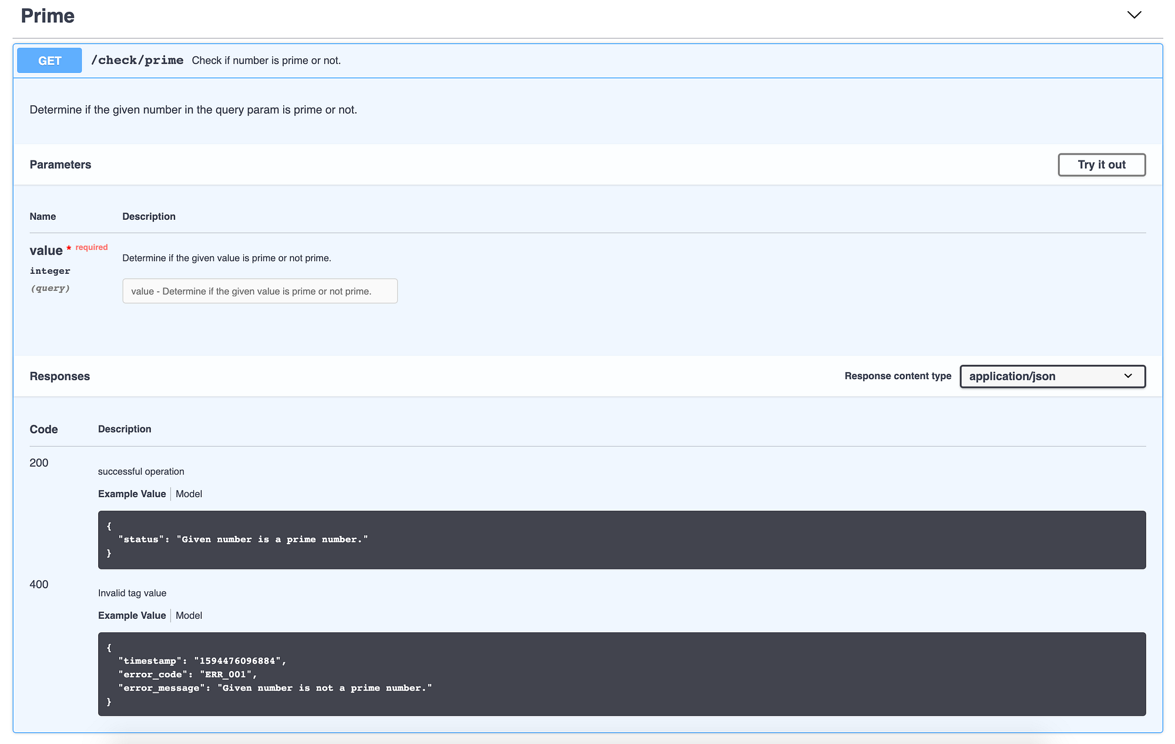Image resolution: width=1175 pixels, height=744 pixels.
Task: Click the Prime heading
Action: pyautogui.click(x=48, y=15)
